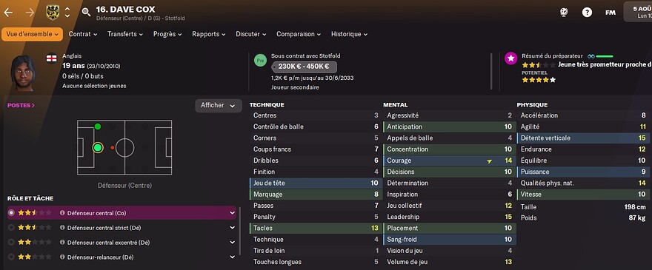Click the POSTES header link
This screenshot has width=652, height=270.
click(x=21, y=106)
